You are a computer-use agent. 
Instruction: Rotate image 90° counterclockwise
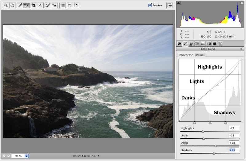click(x=69, y=6)
